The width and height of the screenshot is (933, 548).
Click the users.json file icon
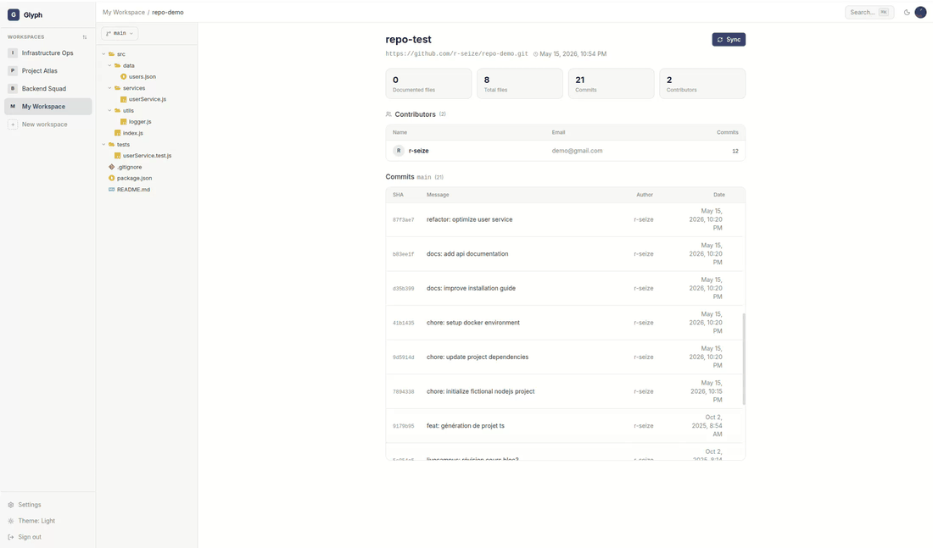[124, 77]
